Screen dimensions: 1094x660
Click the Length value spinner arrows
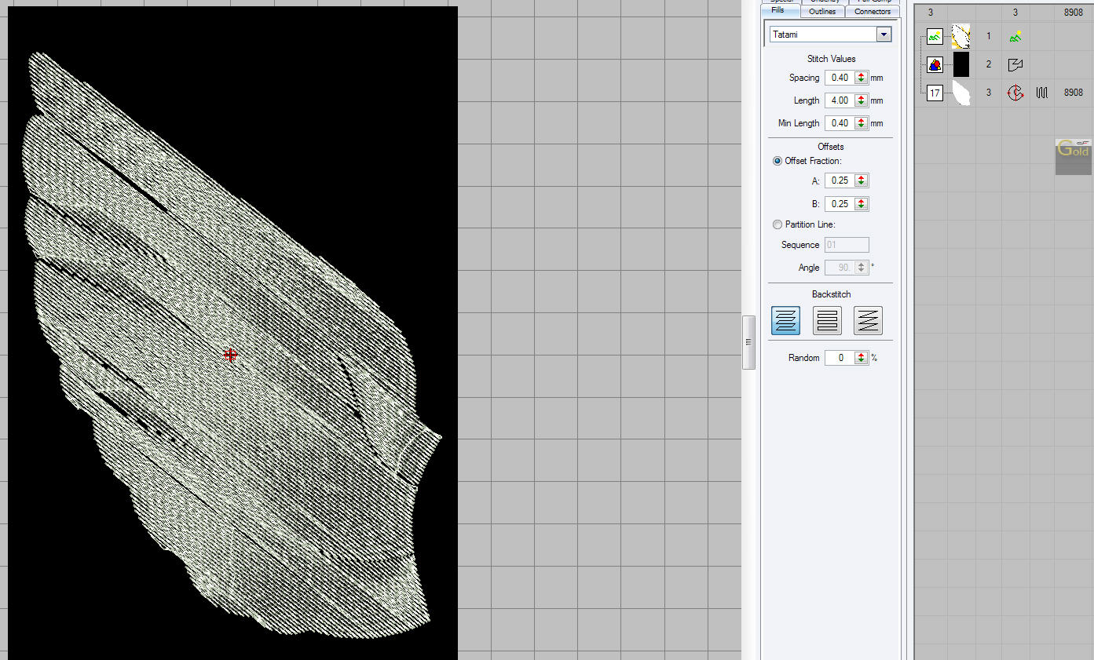tap(862, 100)
